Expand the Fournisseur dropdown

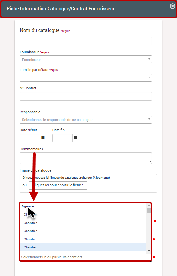tap(86, 60)
